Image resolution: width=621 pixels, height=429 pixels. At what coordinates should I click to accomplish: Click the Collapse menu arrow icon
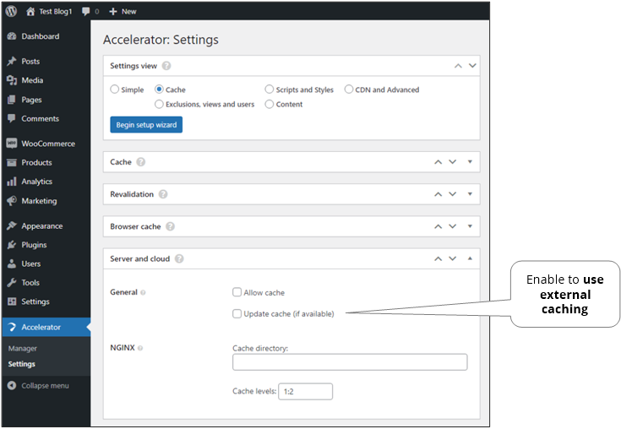12,386
